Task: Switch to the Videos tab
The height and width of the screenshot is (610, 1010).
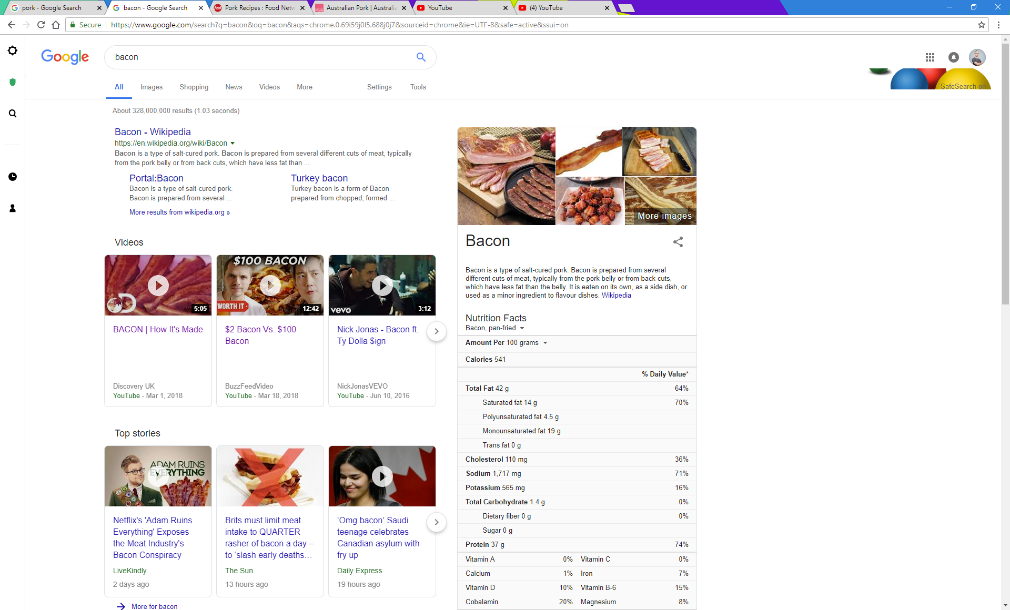Action: 269,87
